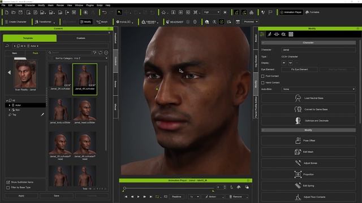Image resolution: width=362 pixels, height=203 pixels.
Task: Enable the Foot Contact checkbox
Action: point(262,76)
